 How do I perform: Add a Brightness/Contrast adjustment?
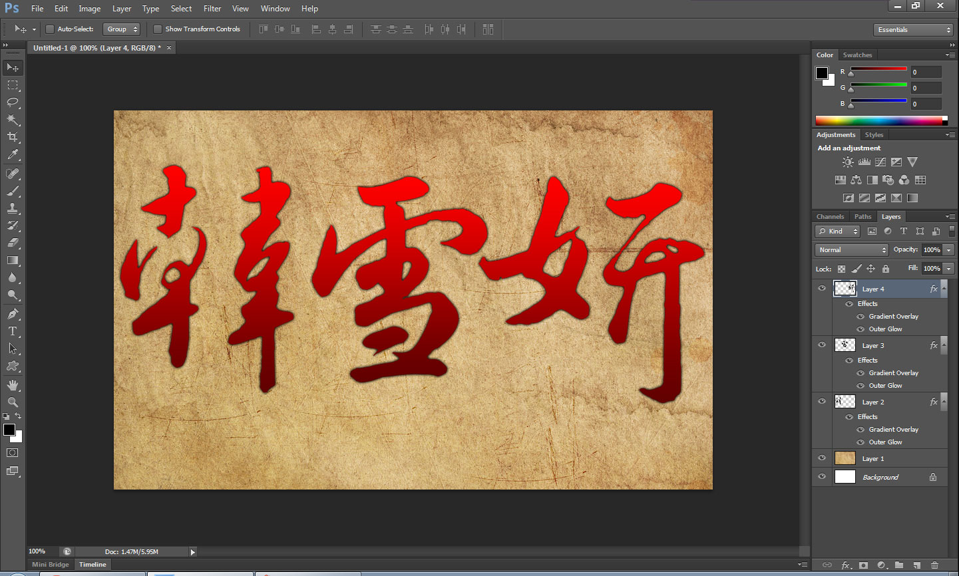pyautogui.click(x=848, y=162)
